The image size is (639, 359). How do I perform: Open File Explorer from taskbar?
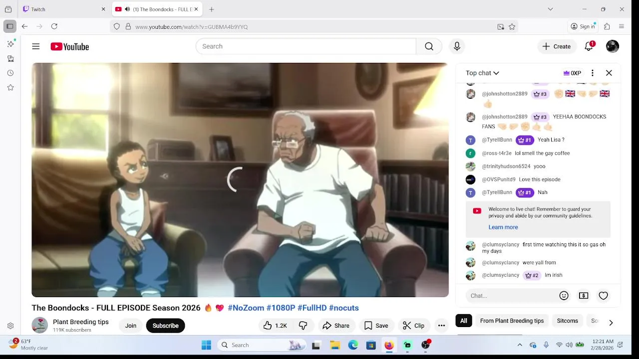335,345
